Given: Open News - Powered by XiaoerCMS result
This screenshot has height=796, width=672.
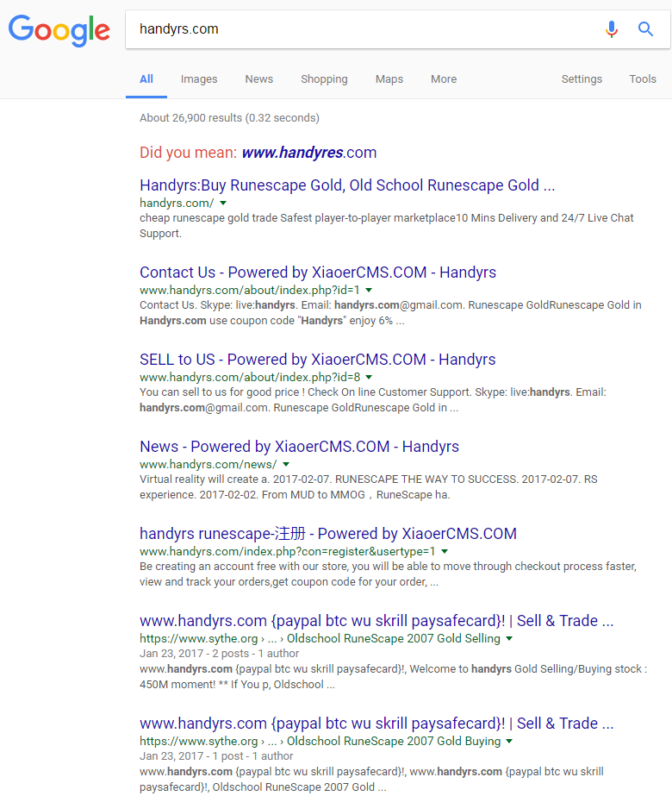Looking at the screenshot, I should (x=299, y=447).
